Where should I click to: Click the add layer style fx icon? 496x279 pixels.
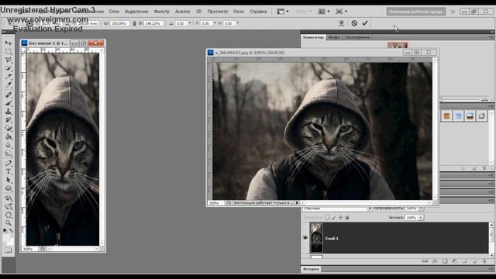(435, 261)
